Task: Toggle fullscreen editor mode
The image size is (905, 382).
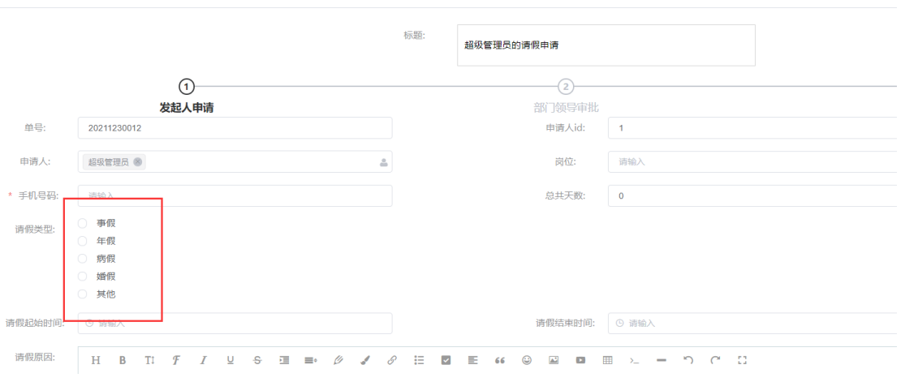Action: pyautogui.click(x=742, y=360)
